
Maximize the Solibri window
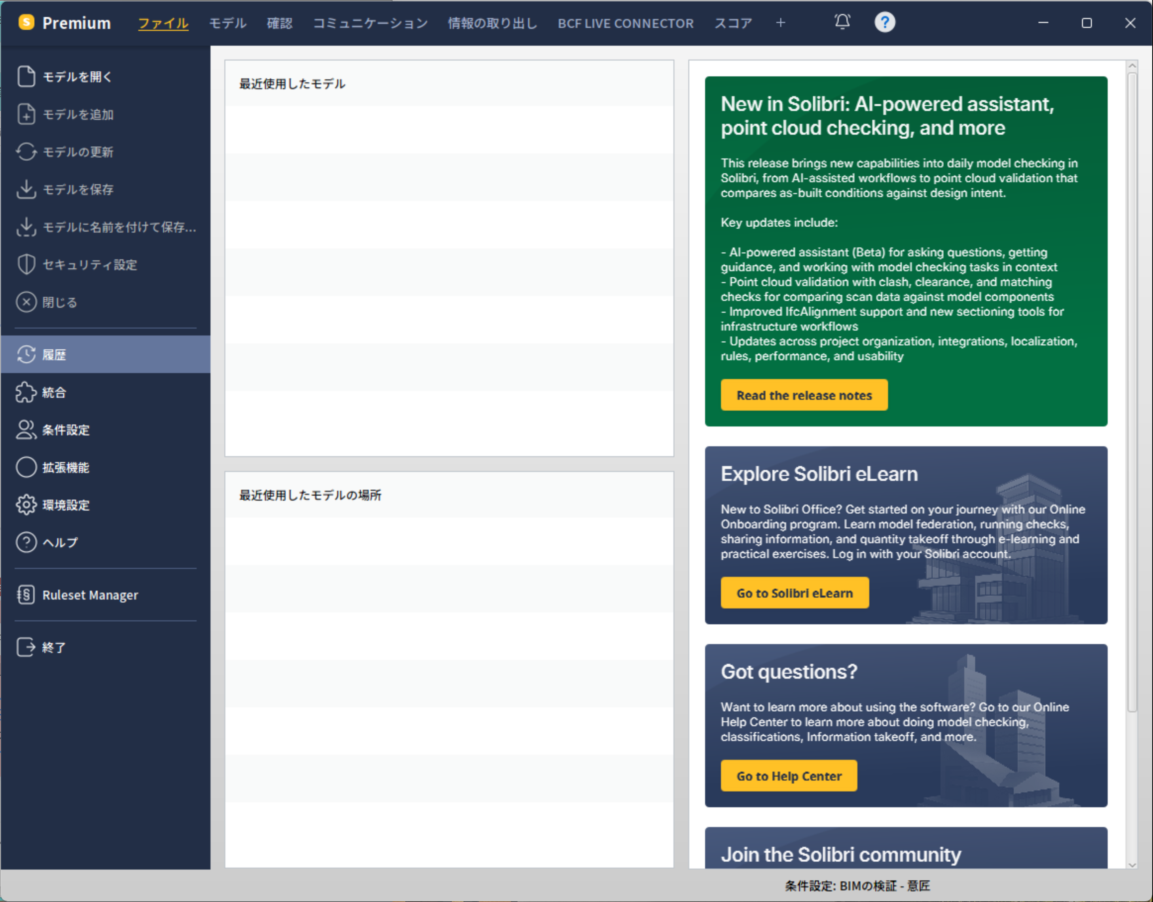click(x=1087, y=23)
